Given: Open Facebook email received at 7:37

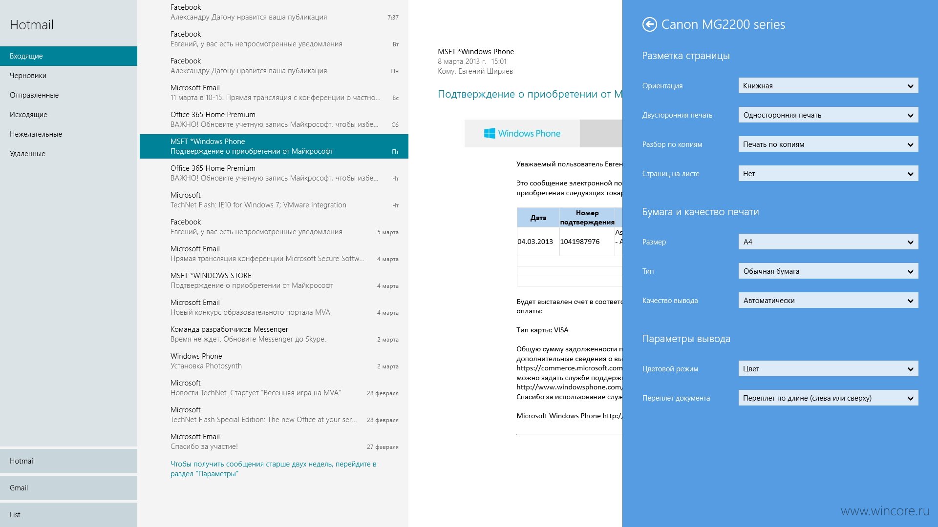Looking at the screenshot, I should [274, 12].
